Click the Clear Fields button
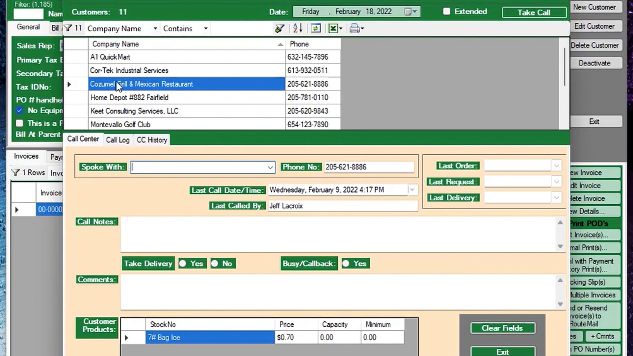The width and height of the screenshot is (633, 356). click(x=502, y=328)
